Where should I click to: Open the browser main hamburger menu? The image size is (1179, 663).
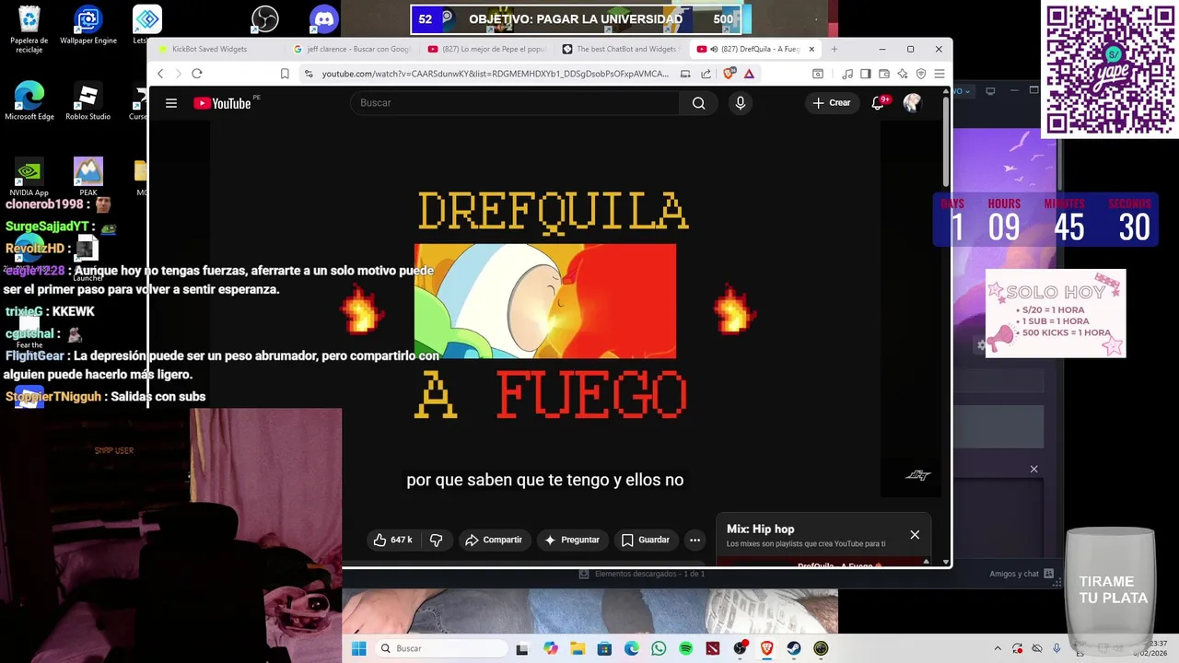coord(939,74)
